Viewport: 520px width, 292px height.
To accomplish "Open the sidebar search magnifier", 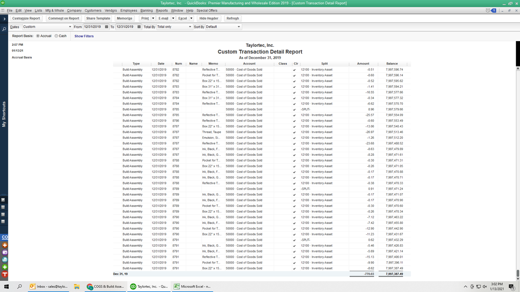I will click(4, 29).
